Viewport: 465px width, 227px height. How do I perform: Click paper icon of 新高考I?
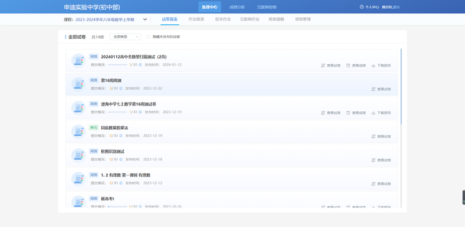click(x=78, y=202)
